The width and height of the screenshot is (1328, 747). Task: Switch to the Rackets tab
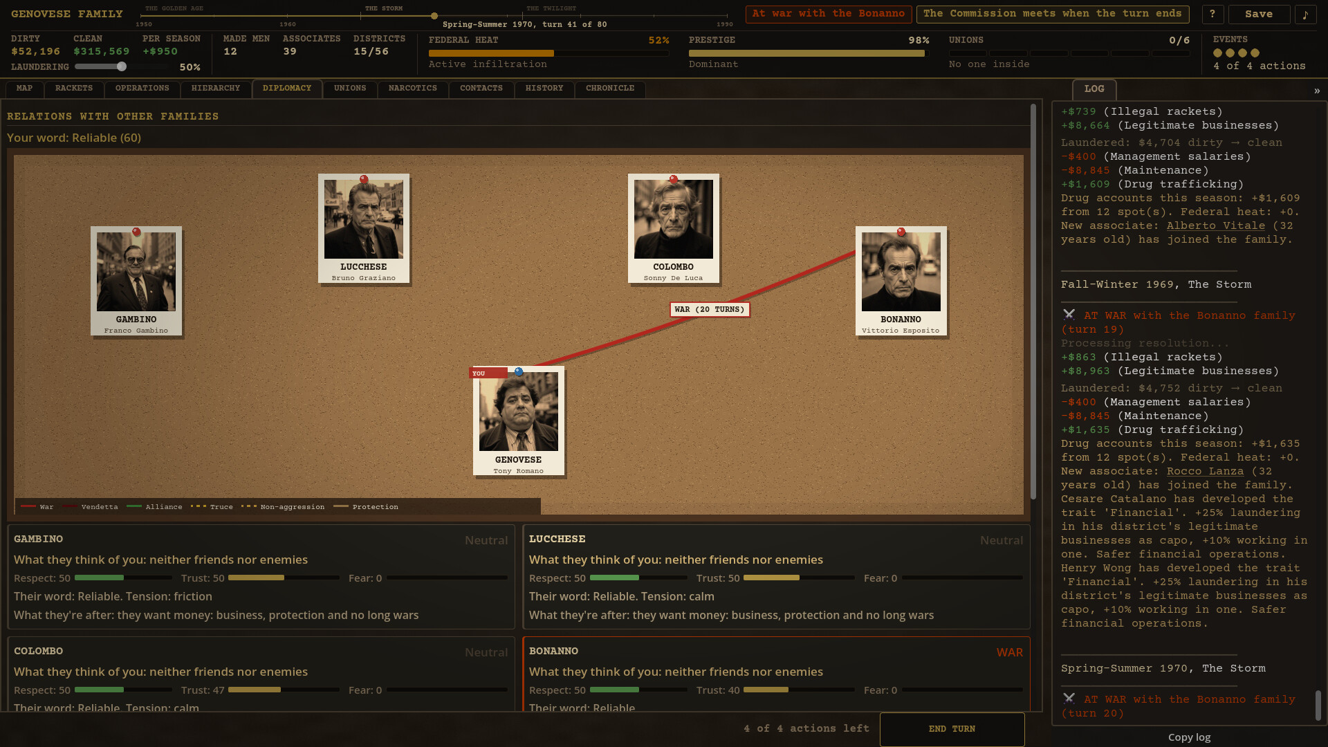point(74,89)
